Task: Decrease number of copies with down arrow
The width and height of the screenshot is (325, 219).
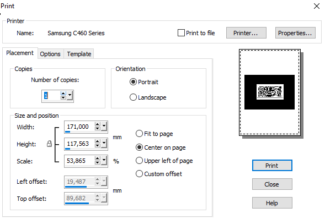Action: click(63, 97)
